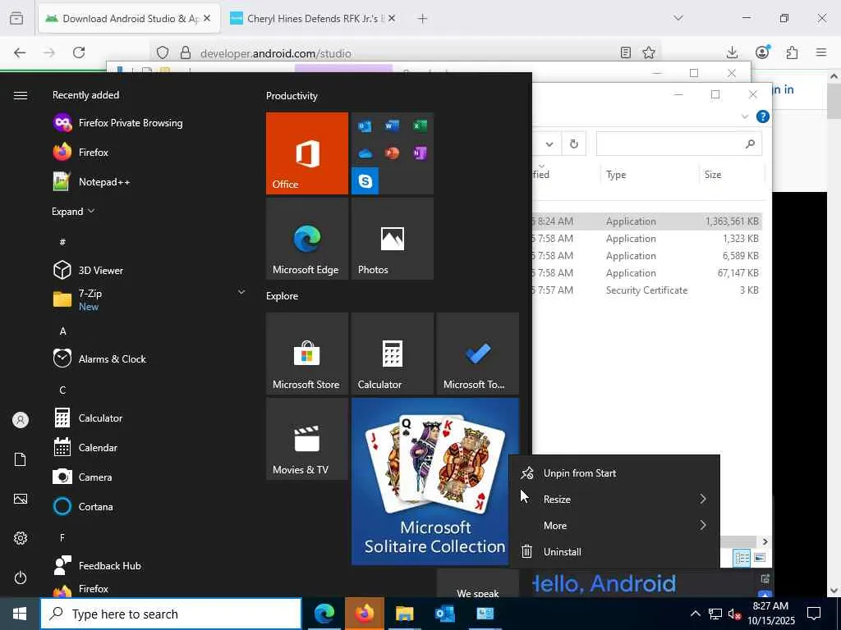Open Settings gear in Start sidebar
Image resolution: width=841 pixels, height=630 pixels.
pos(21,538)
